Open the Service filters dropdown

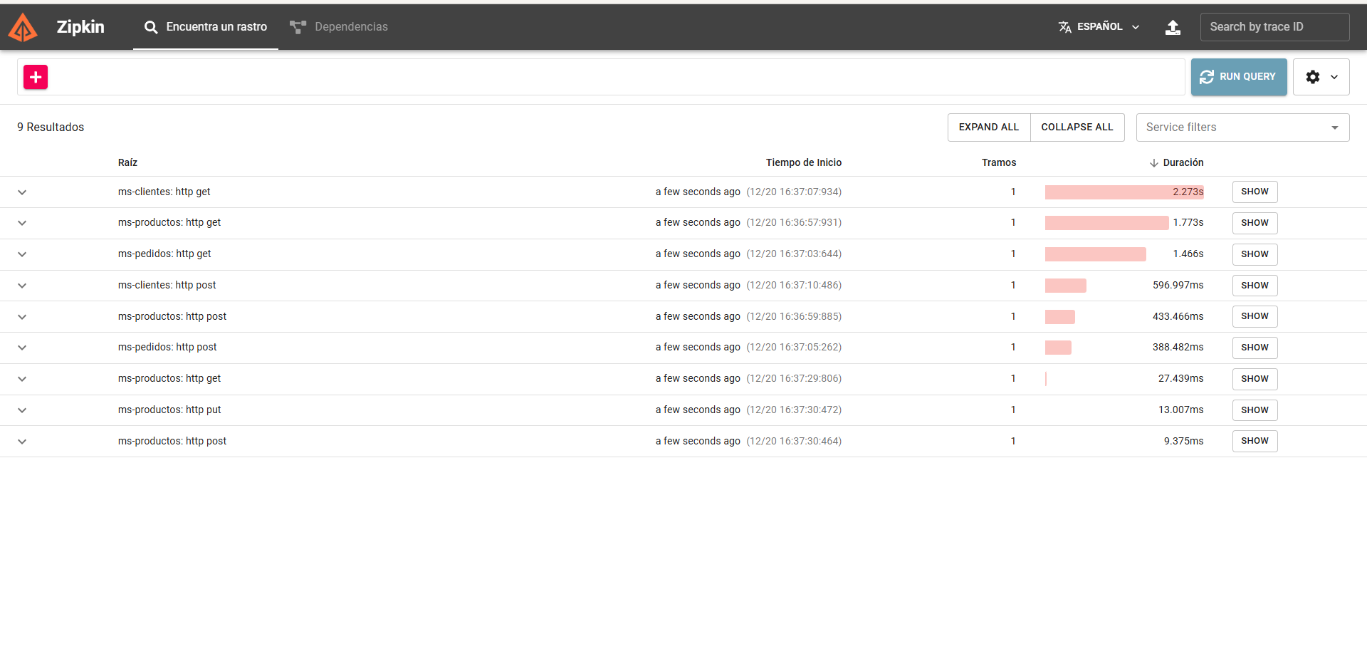click(x=1242, y=127)
